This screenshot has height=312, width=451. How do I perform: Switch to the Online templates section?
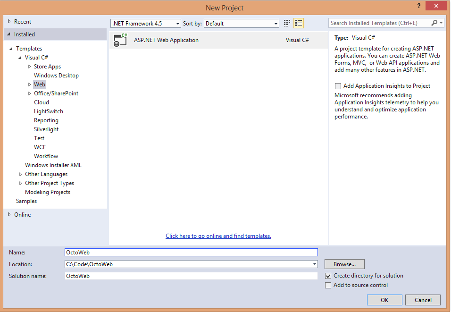click(22, 214)
